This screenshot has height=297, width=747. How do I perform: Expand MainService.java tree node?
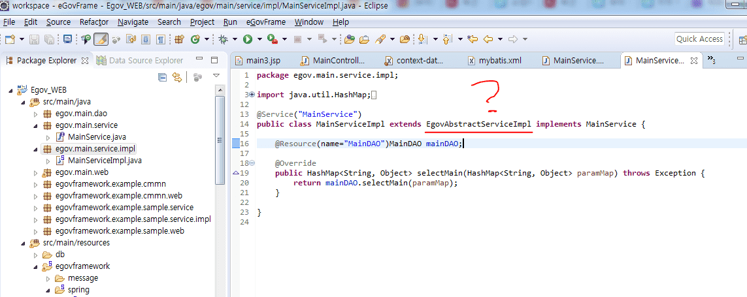(48, 137)
